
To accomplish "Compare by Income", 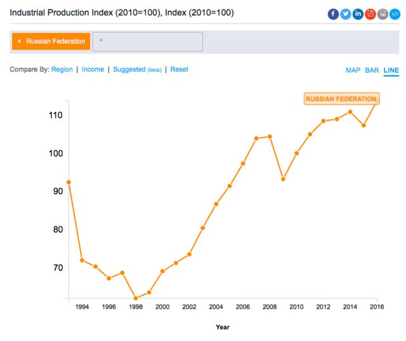I will click(93, 69).
